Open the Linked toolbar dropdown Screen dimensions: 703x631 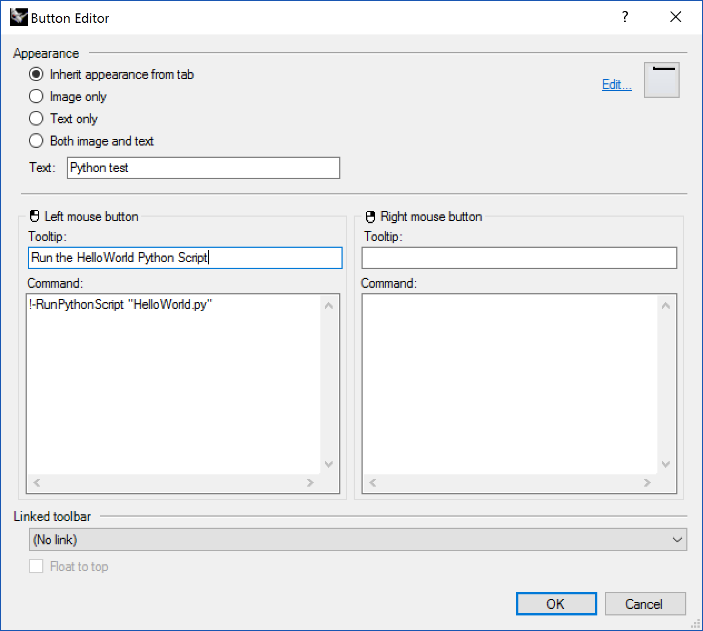pos(358,539)
